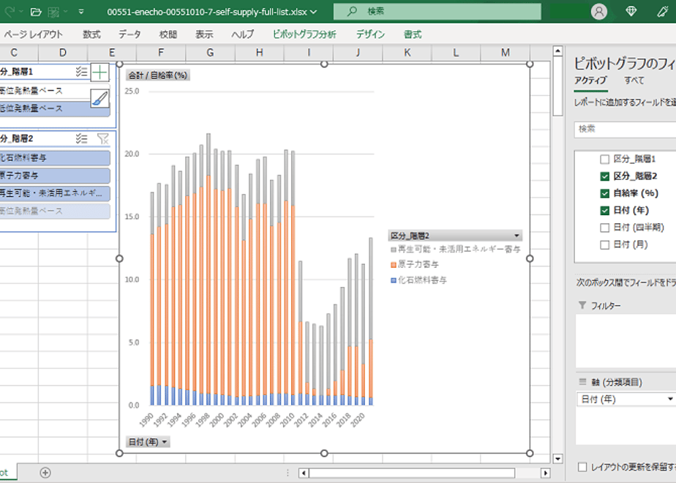Select 低位発熱量ベース in the 階層1 slicer
The width and height of the screenshot is (676, 483).
(x=54, y=108)
